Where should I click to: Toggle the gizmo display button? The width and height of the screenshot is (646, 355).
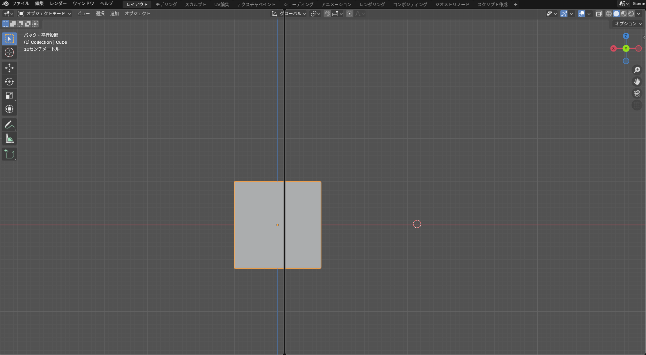point(564,14)
